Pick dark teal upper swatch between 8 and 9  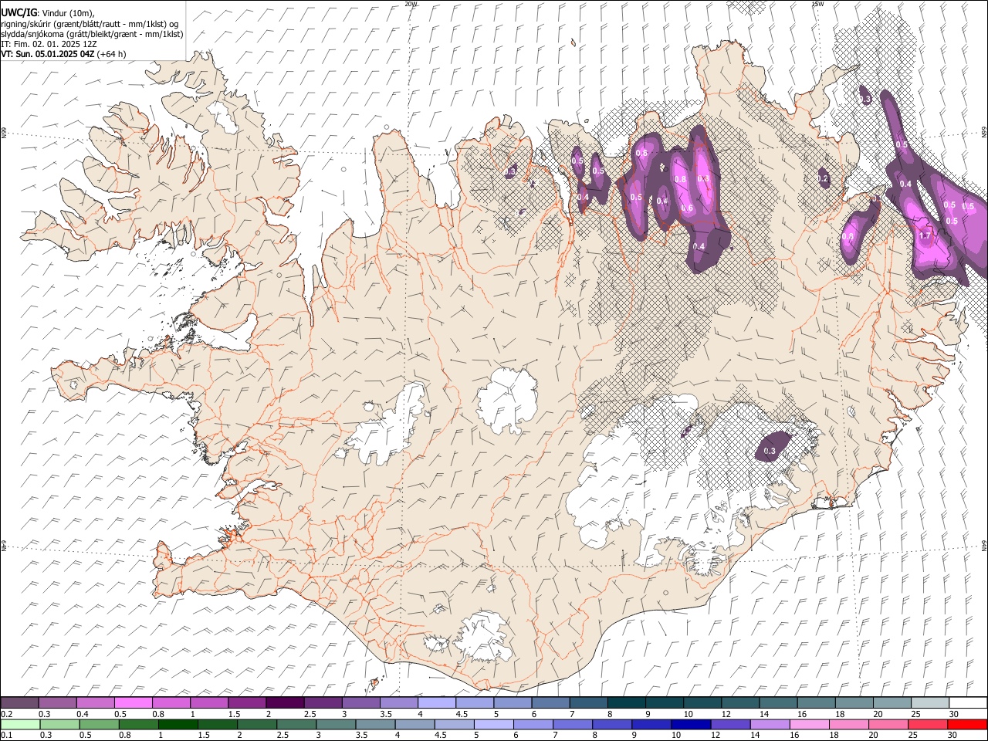(x=627, y=703)
